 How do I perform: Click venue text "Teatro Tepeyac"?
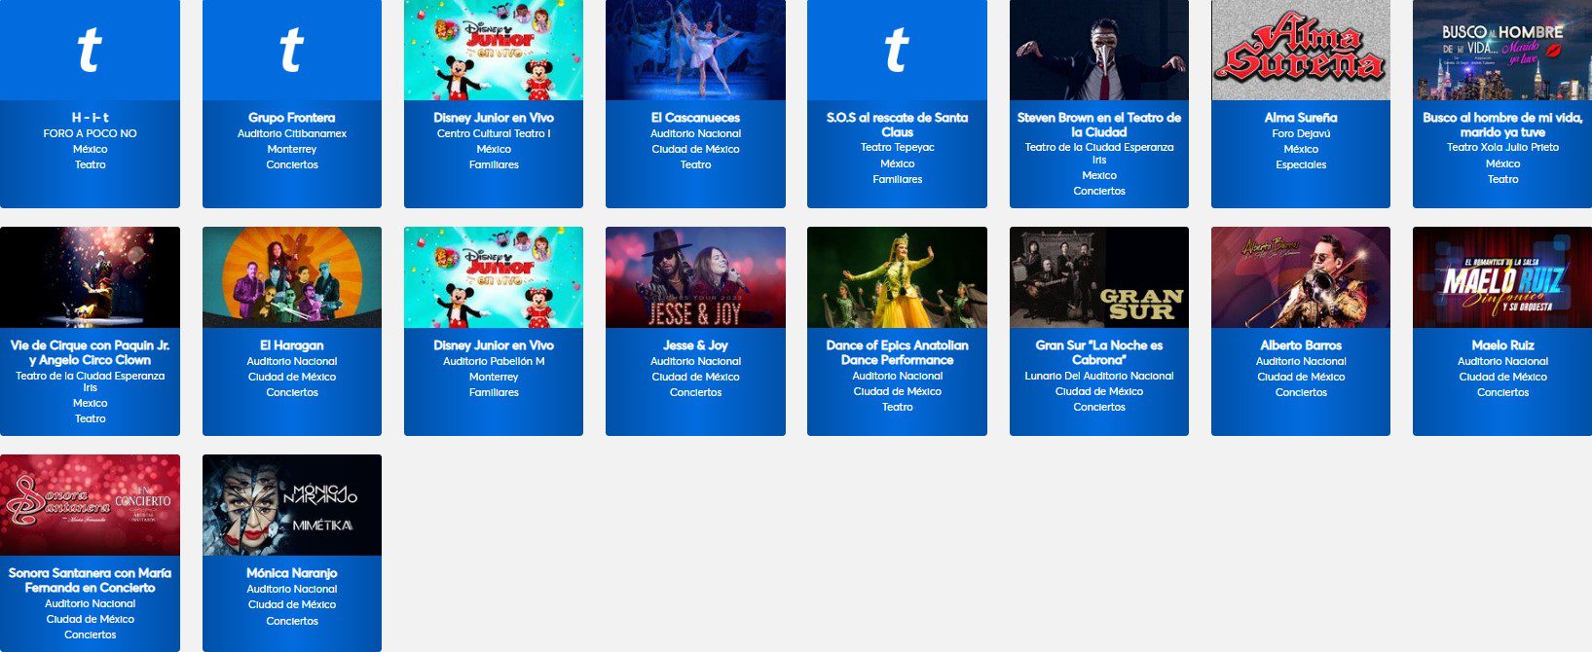coord(897,148)
